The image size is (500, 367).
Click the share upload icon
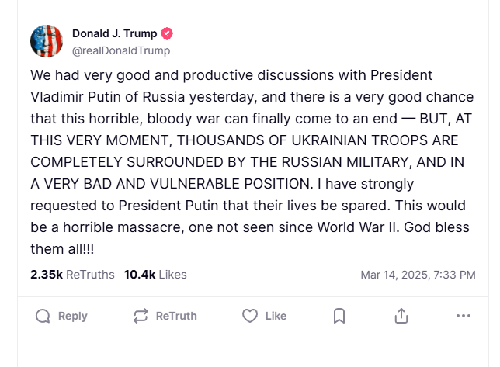tap(401, 316)
